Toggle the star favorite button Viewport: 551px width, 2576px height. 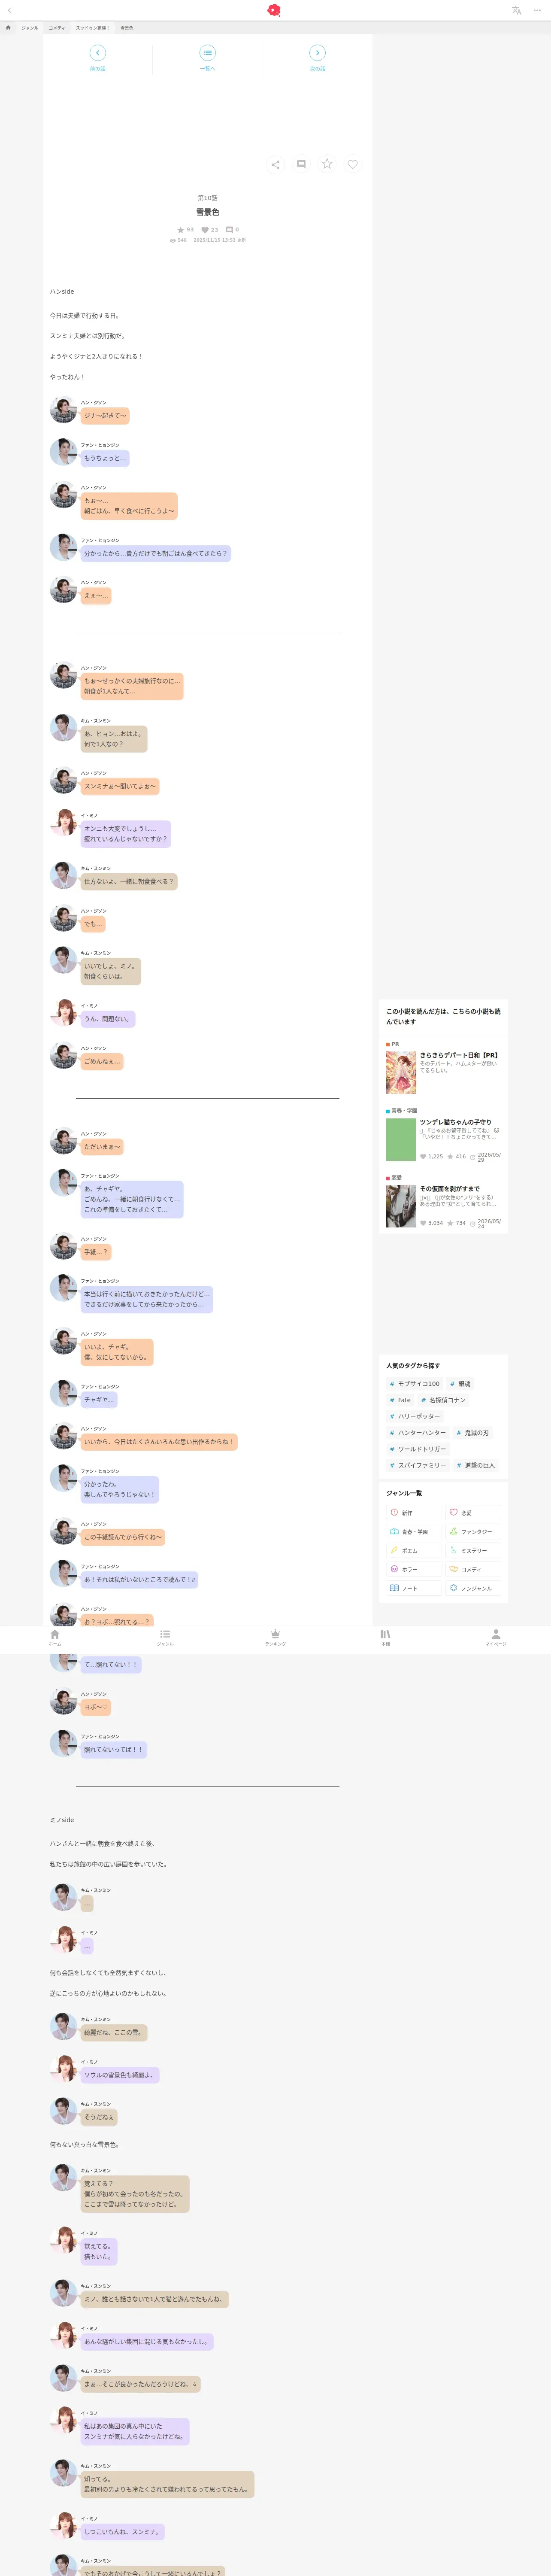click(x=327, y=164)
